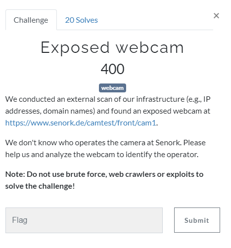Image resolution: width=231 pixels, height=248 pixels.
Task: Click the paragraph starting 'We don't know who operates'
Action: pyautogui.click(x=105, y=149)
